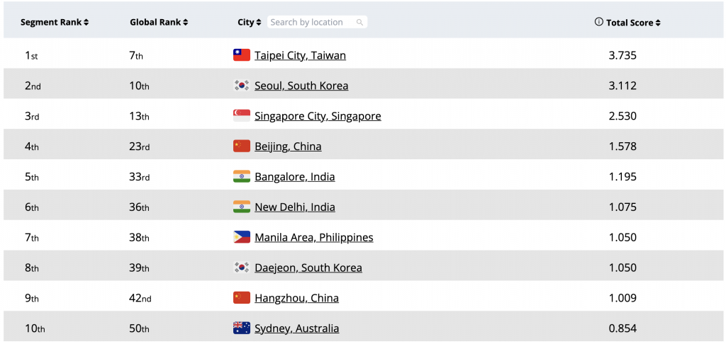This screenshot has height=344, width=726.
Task: Sort table by Global Rank
Action: 159,23
